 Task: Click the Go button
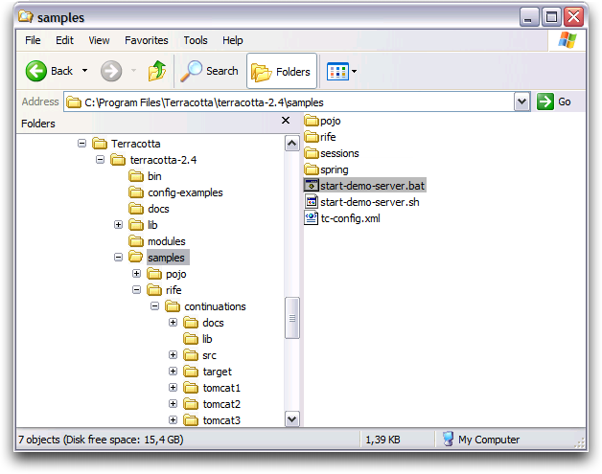(x=554, y=102)
